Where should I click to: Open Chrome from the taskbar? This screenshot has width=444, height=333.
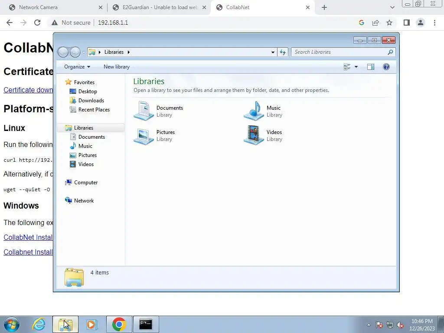(119, 324)
